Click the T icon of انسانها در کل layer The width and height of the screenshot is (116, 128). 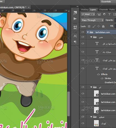(97, 43)
